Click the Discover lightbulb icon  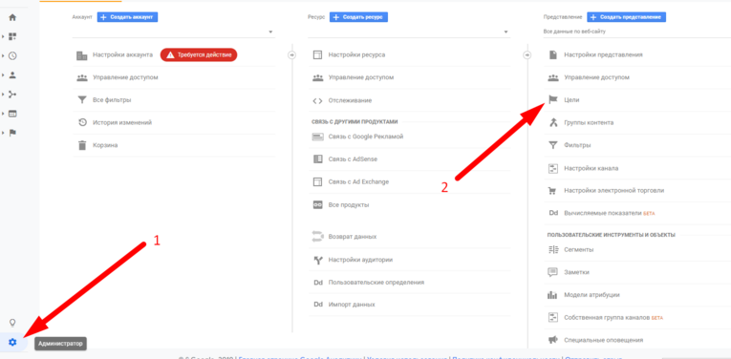[x=12, y=322]
